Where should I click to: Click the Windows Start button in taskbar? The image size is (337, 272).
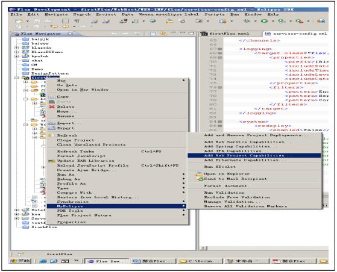(20, 261)
